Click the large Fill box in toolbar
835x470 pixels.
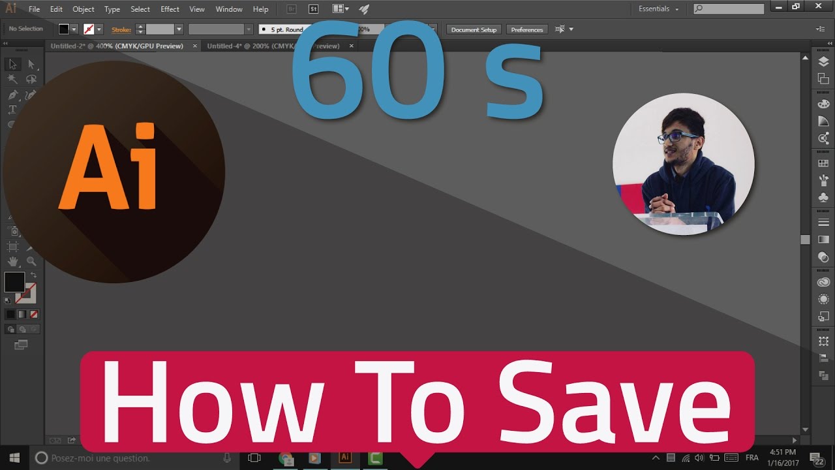pos(14,282)
